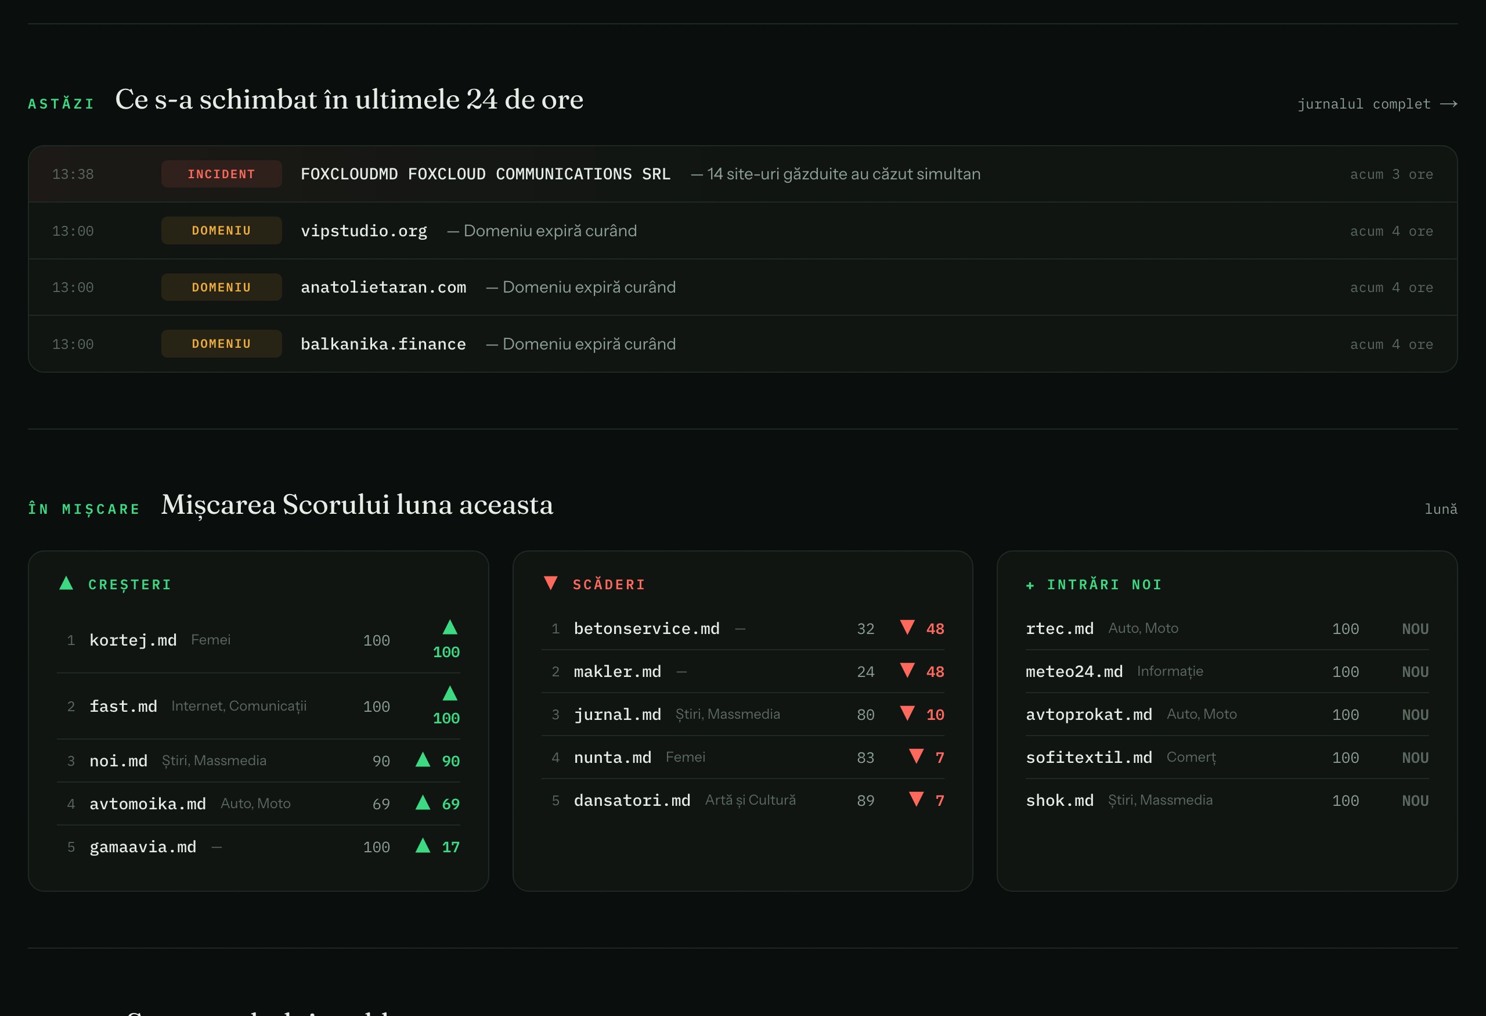Open kortej.md site
Viewport: 1486px width, 1016px height.
point(133,640)
